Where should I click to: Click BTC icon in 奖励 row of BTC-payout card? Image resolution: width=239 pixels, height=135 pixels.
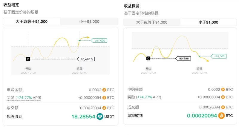click(x=223, y=97)
